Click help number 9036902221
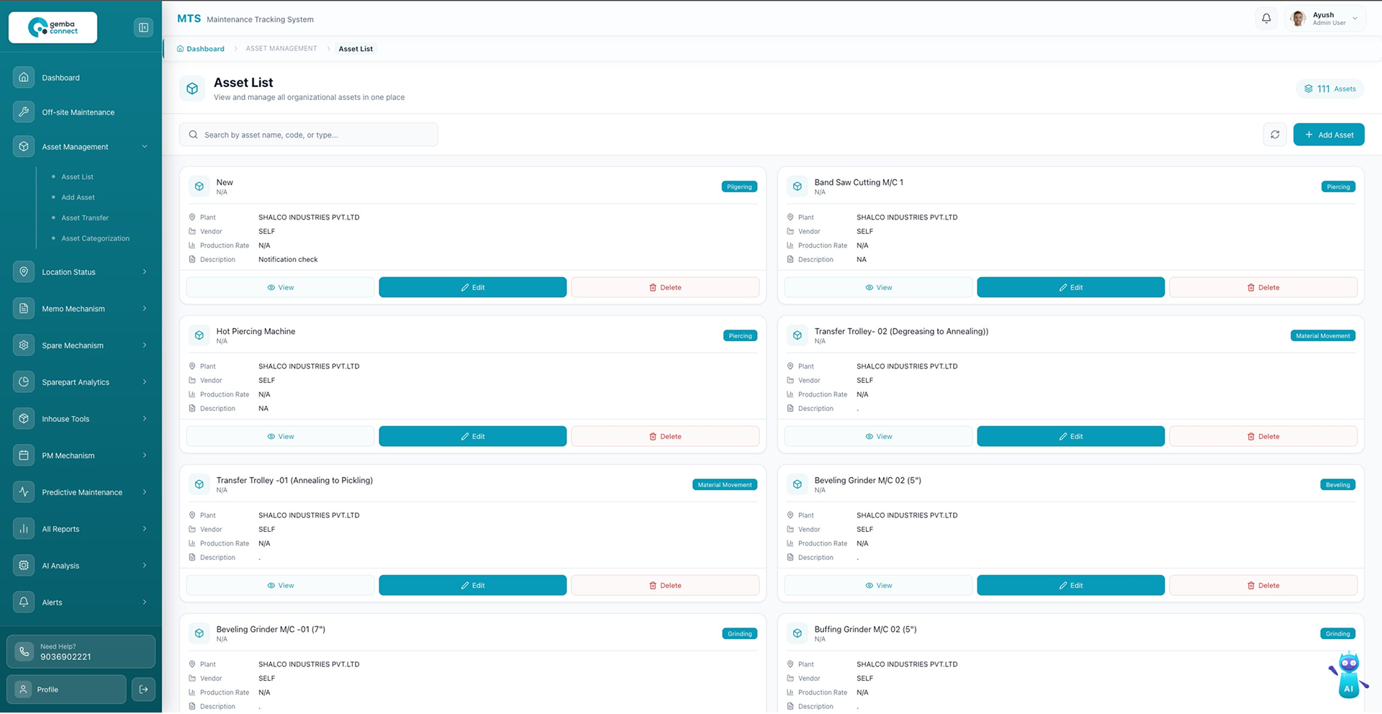1382x714 pixels. click(66, 657)
